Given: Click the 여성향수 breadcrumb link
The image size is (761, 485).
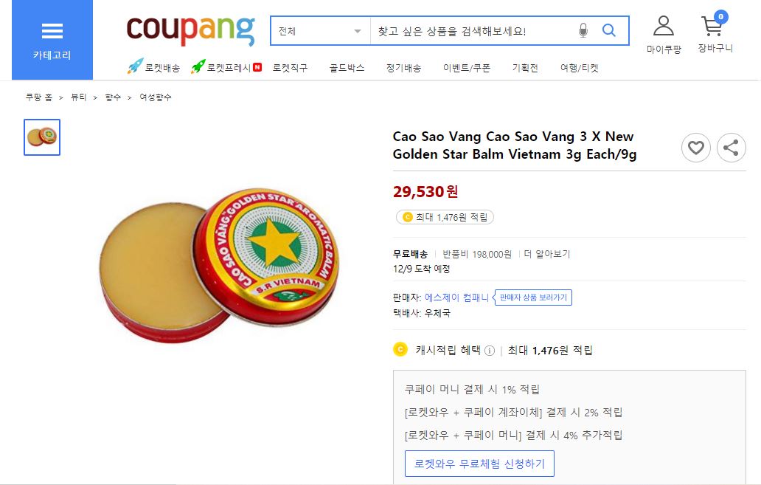Looking at the screenshot, I should coord(156,97).
